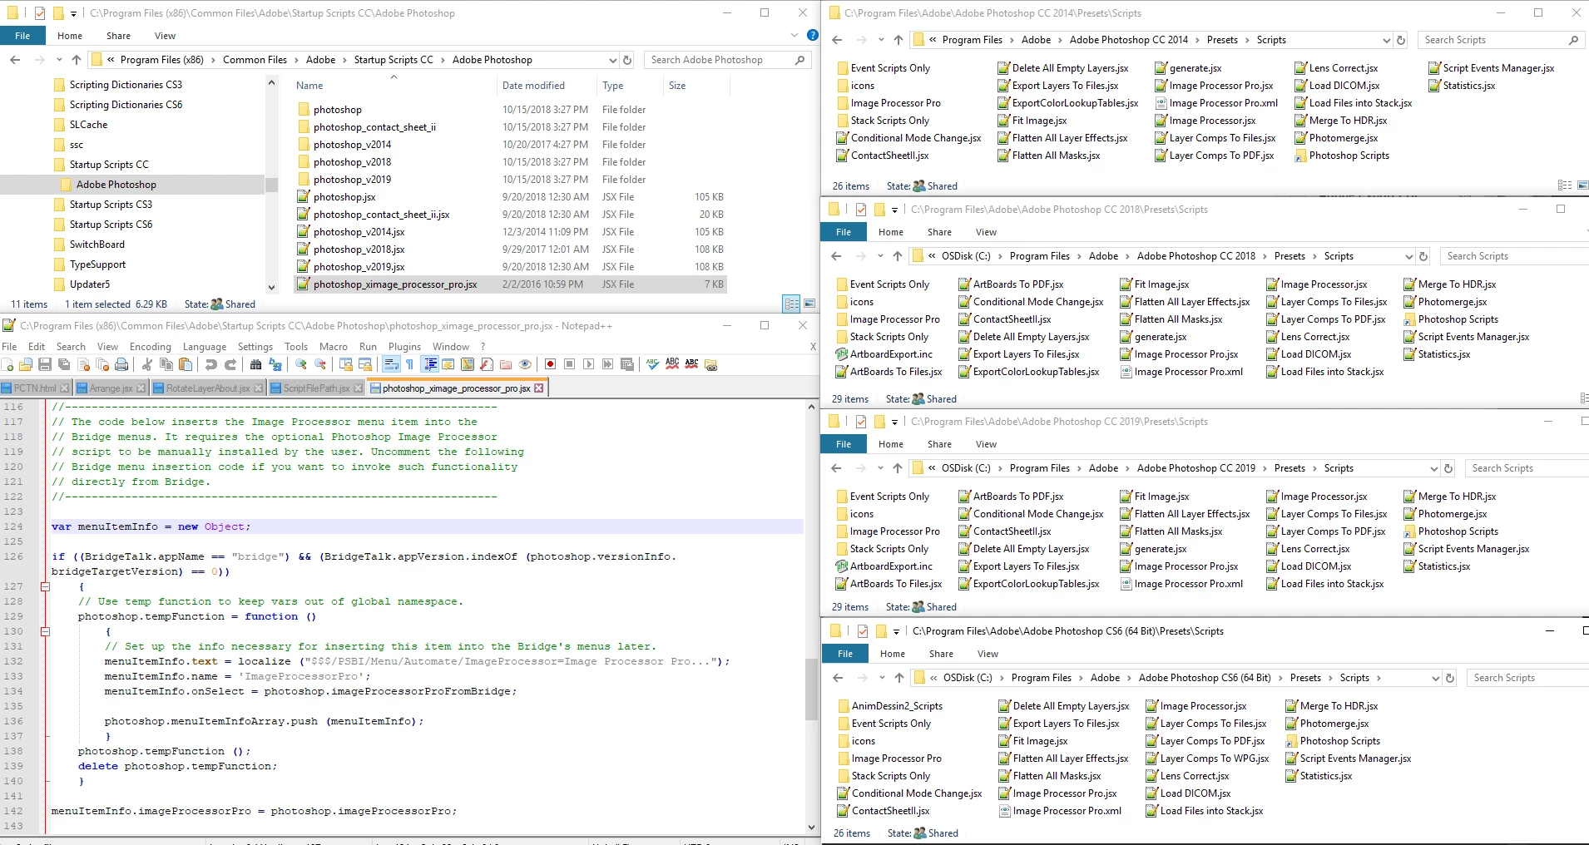Open the Macro menu in Notepad++
The image size is (1589, 845).
pyautogui.click(x=334, y=346)
